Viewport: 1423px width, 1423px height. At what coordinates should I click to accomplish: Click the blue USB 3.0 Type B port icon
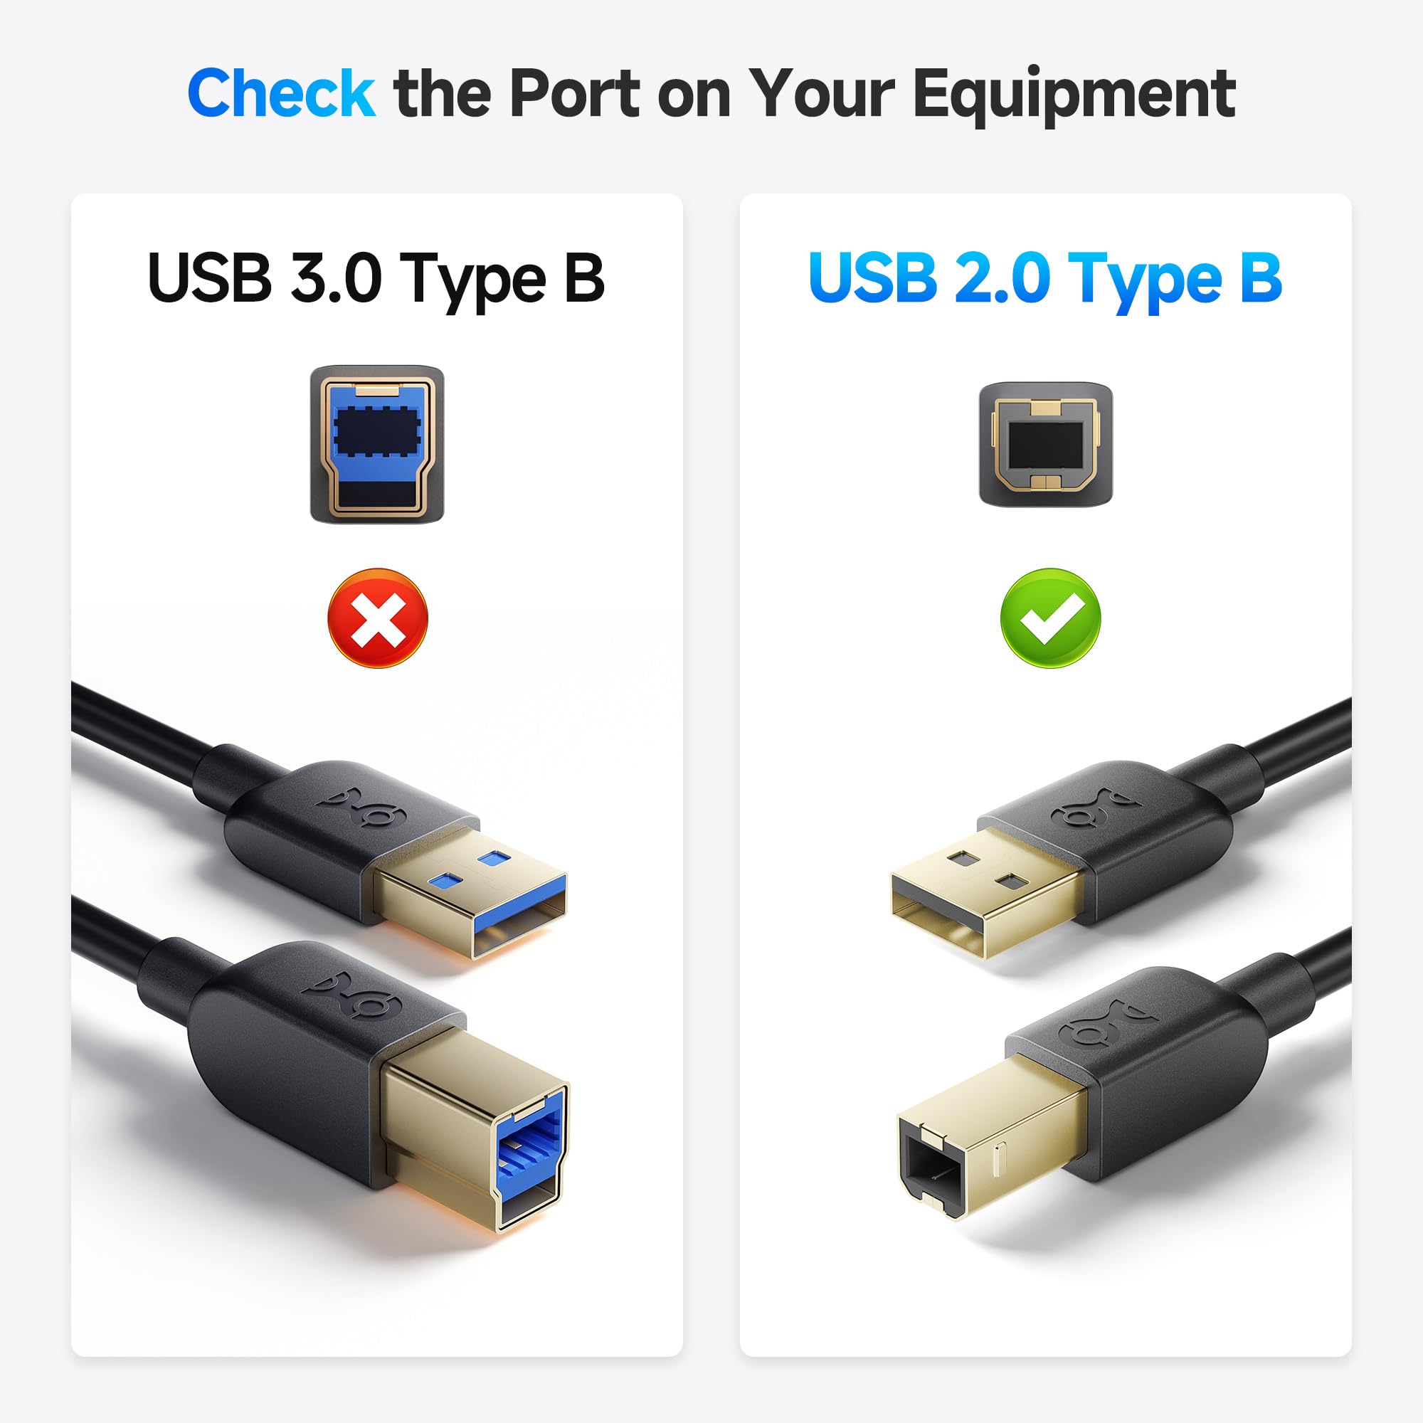(x=377, y=444)
